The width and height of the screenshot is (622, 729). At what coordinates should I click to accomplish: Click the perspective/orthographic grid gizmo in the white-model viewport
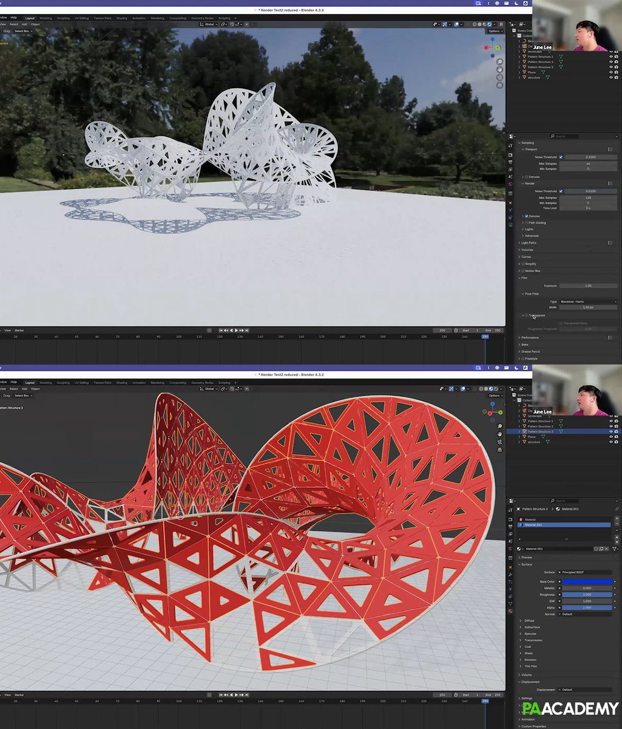pos(499,84)
